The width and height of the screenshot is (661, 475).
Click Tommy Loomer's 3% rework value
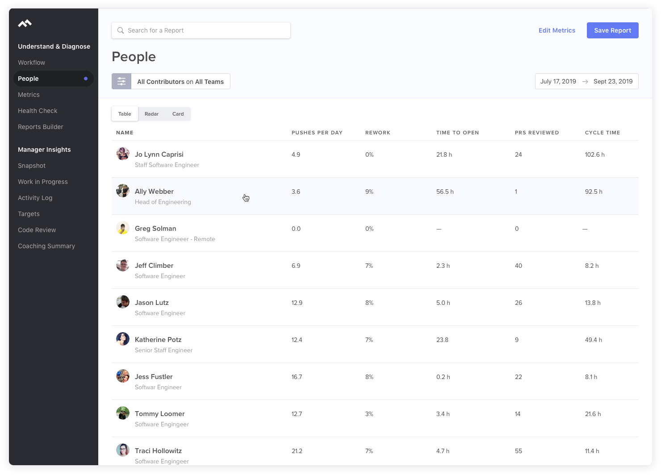(x=369, y=414)
